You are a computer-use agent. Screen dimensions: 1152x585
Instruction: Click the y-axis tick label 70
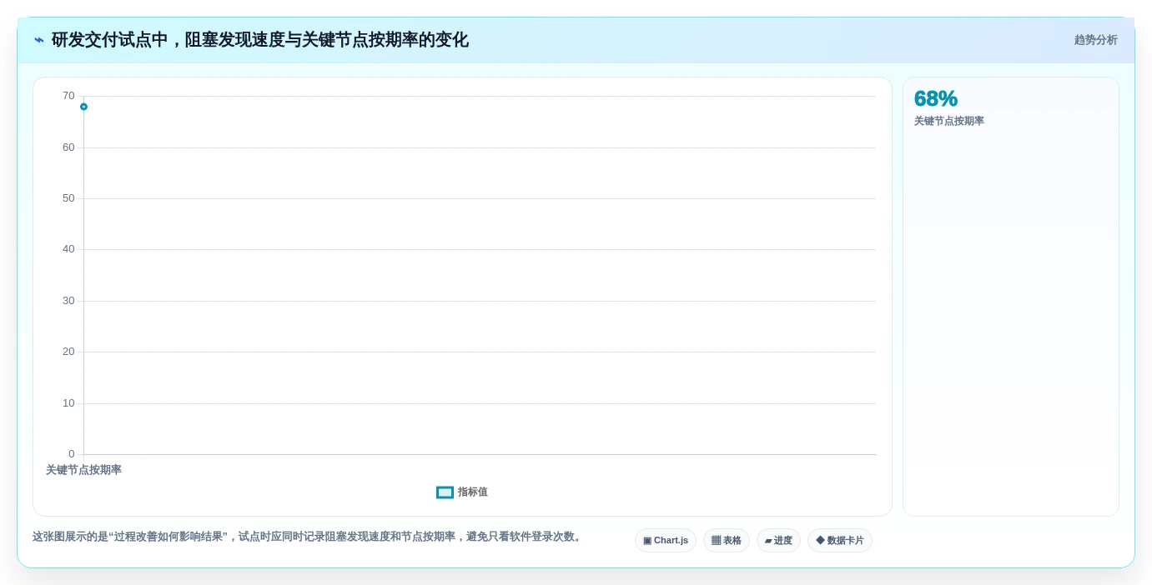[68, 96]
